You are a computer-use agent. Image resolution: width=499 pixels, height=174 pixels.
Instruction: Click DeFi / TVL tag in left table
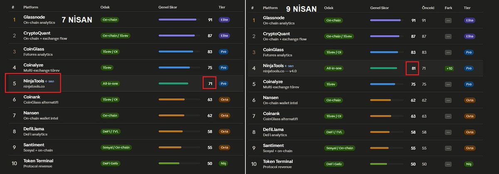pyautogui.click(x=111, y=132)
